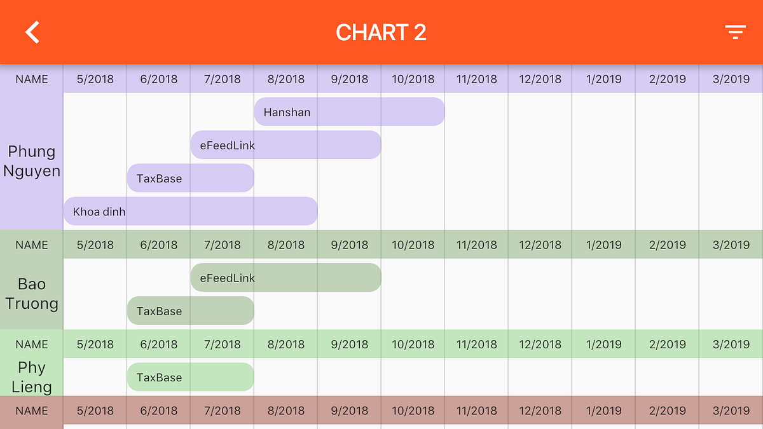Screen dimensions: 763x429
Task: Click the 7/2018 header in Phy Lieng's row
Action: 222,344
